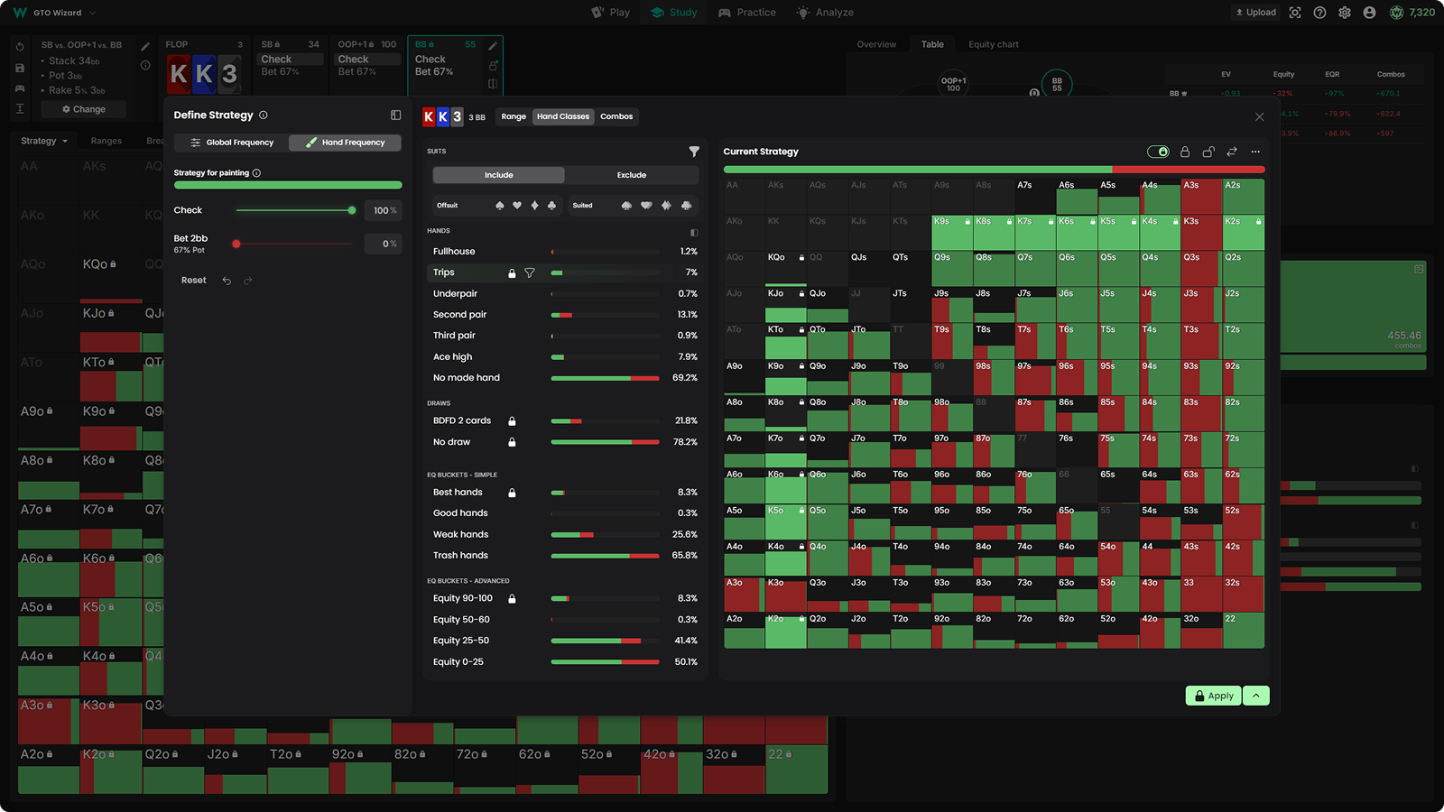Click the Bet 2bb frequency slider handle
This screenshot has height=812, width=1444.
(236, 244)
